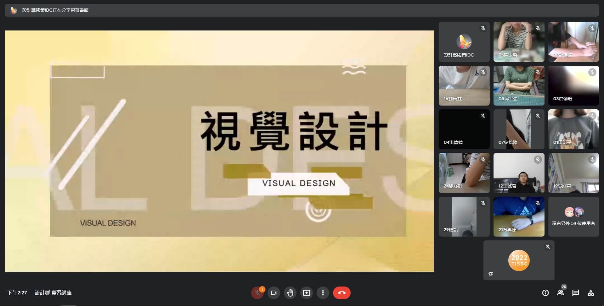Start presenting your screen
Screen dimensions: 604x306
(x=306, y=293)
